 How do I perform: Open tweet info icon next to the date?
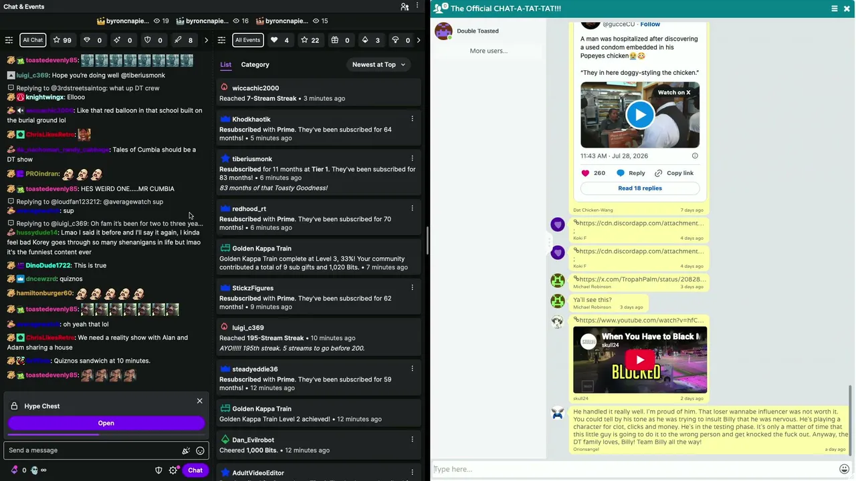[x=695, y=156]
